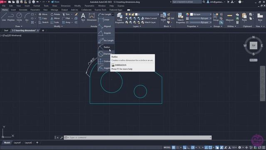266x150 pixels.
Task: Select the Arc draw tool
Action: pos(27,17)
